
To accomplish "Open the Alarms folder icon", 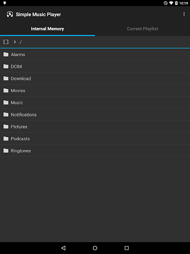I will click(6, 55).
